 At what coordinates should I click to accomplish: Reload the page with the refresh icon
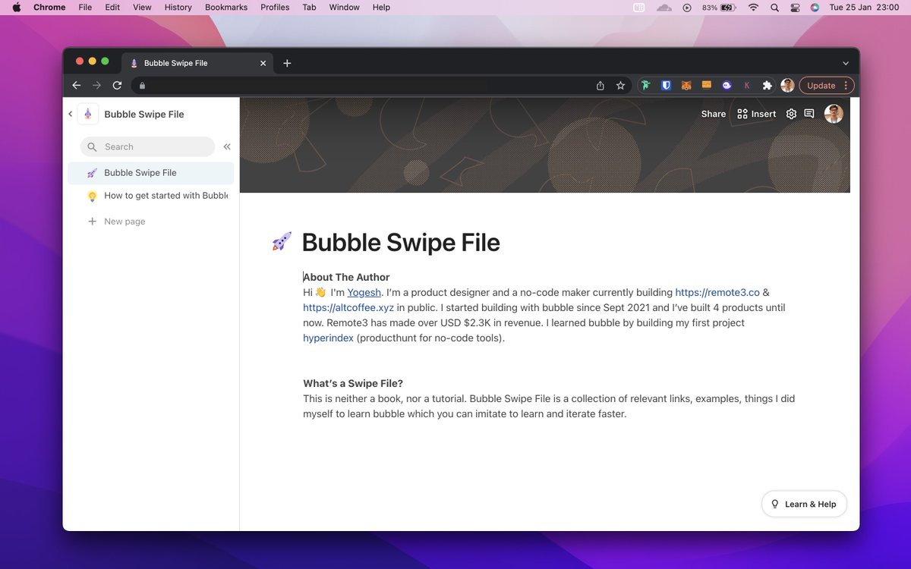tap(117, 86)
